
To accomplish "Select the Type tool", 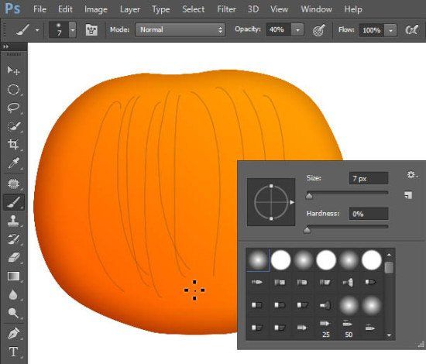I will point(13,352).
